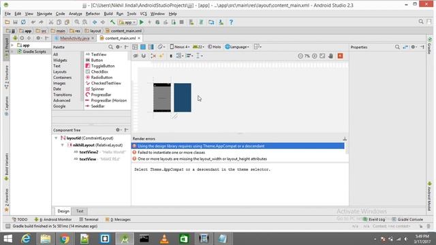The width and height of the screenshot is (436, 245).
Task: Select the Design tab at bottom
Action: [63, 211]
